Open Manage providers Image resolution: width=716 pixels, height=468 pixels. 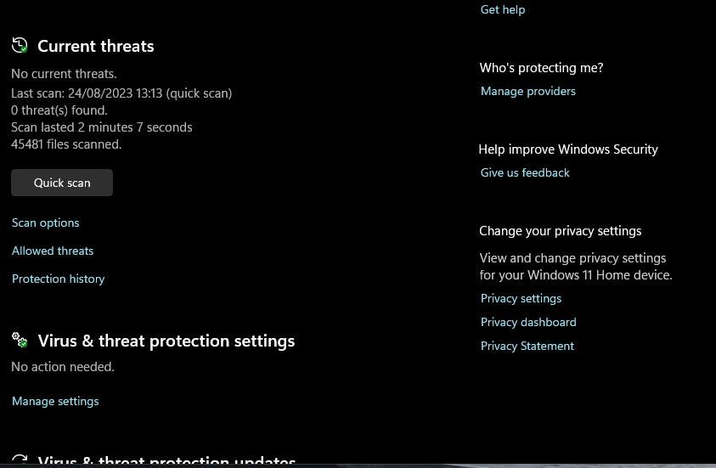[x=528, y=91]
